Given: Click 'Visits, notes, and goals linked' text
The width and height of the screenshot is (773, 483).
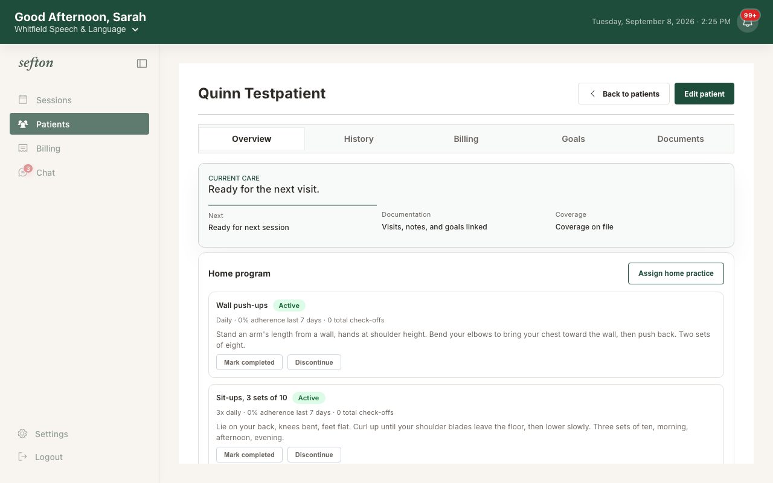Looking at the screenshot, I should (x=434, y=227).
